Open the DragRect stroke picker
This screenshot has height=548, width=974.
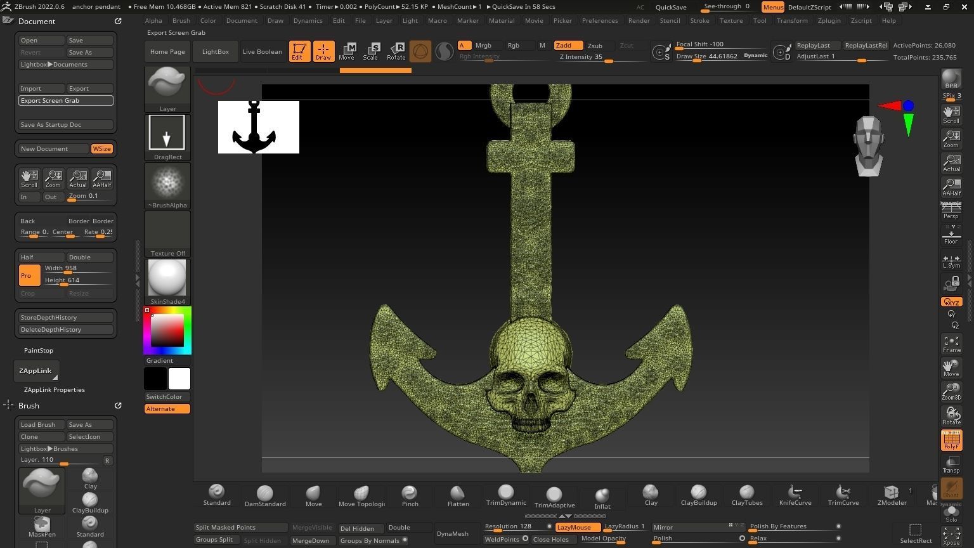pos(167,137)
